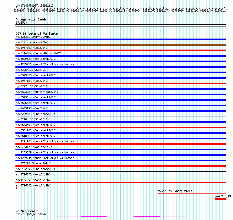Select dgv3297n100 (Coe2014) variant label

click(x=32, y=86)
